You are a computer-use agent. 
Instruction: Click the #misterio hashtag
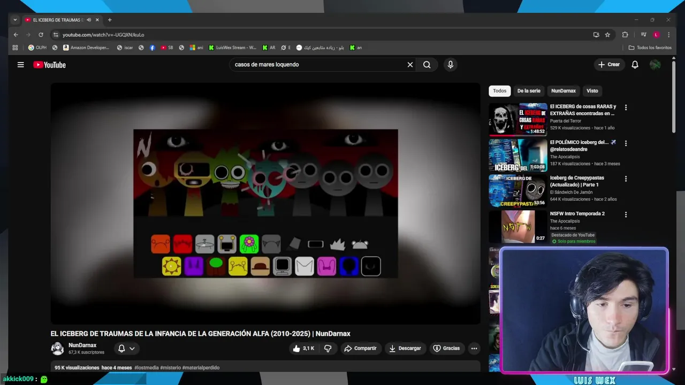(x=170, y=368)
